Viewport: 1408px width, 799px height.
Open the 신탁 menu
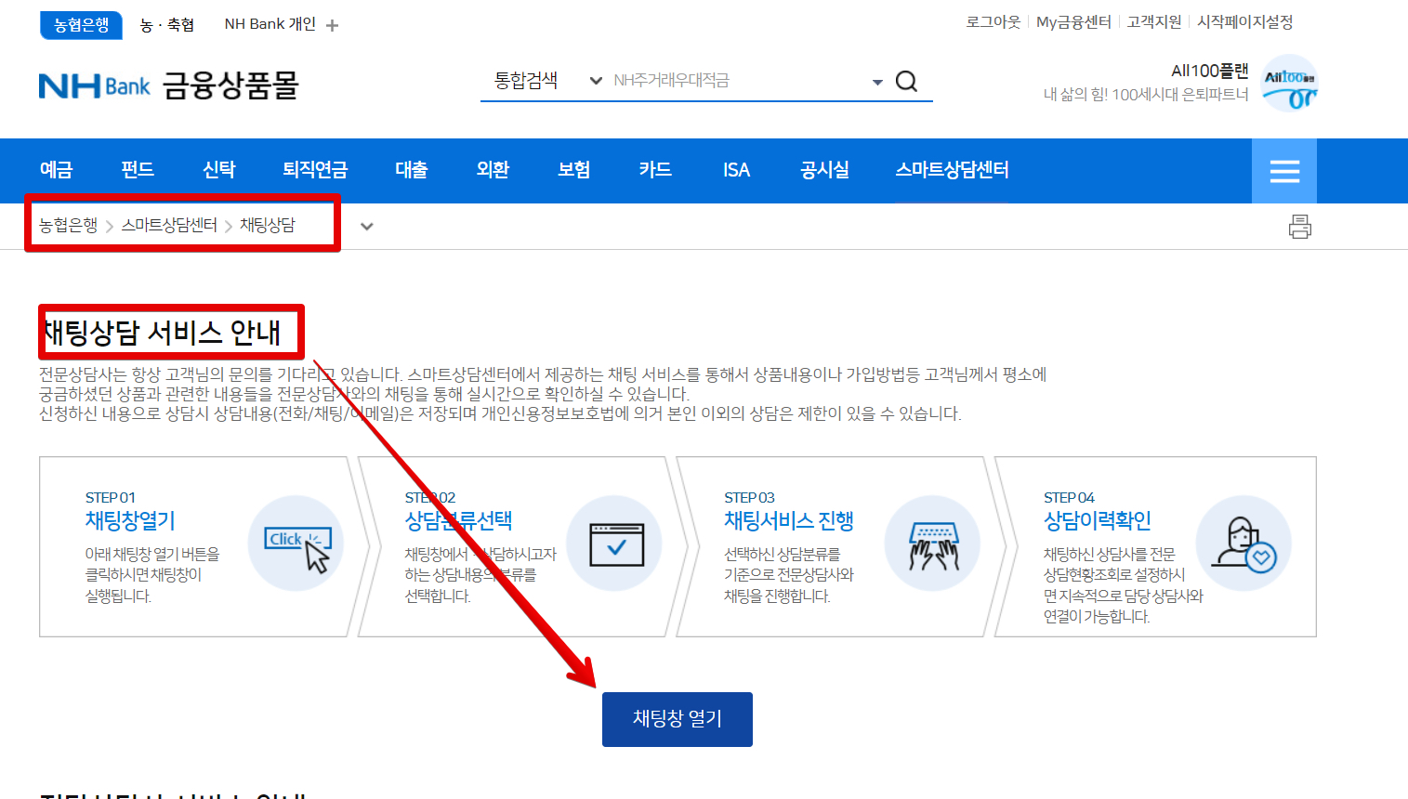coord(219,170)
